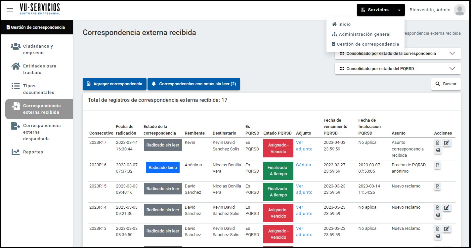471x248 pixels.
Task: Click the edit icon for record 2023R14
Action: click(x=447, y=208)
